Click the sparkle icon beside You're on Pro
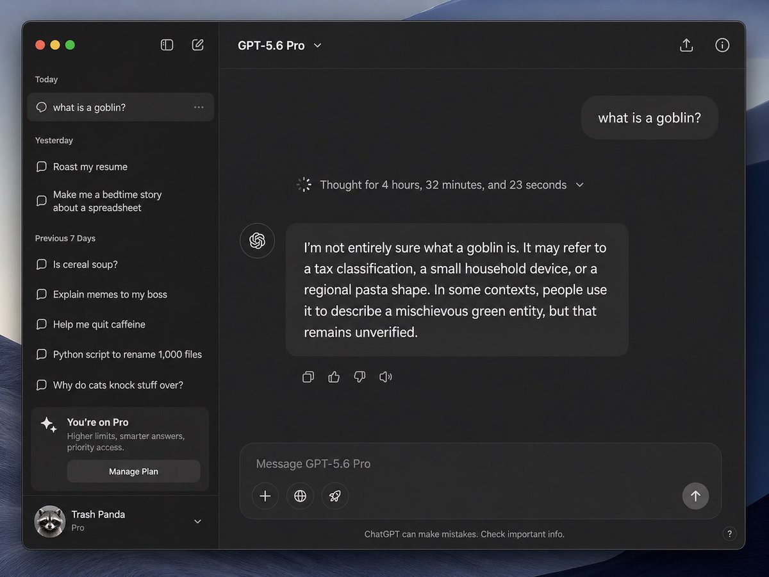 pyautogui.click(x=49, y=424)
